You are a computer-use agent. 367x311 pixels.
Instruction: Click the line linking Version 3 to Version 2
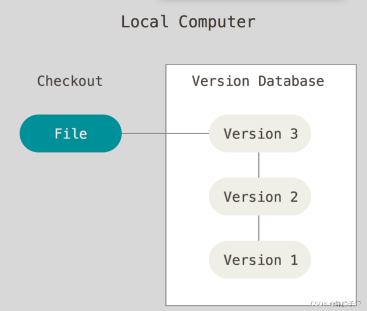tap(259, 165)
